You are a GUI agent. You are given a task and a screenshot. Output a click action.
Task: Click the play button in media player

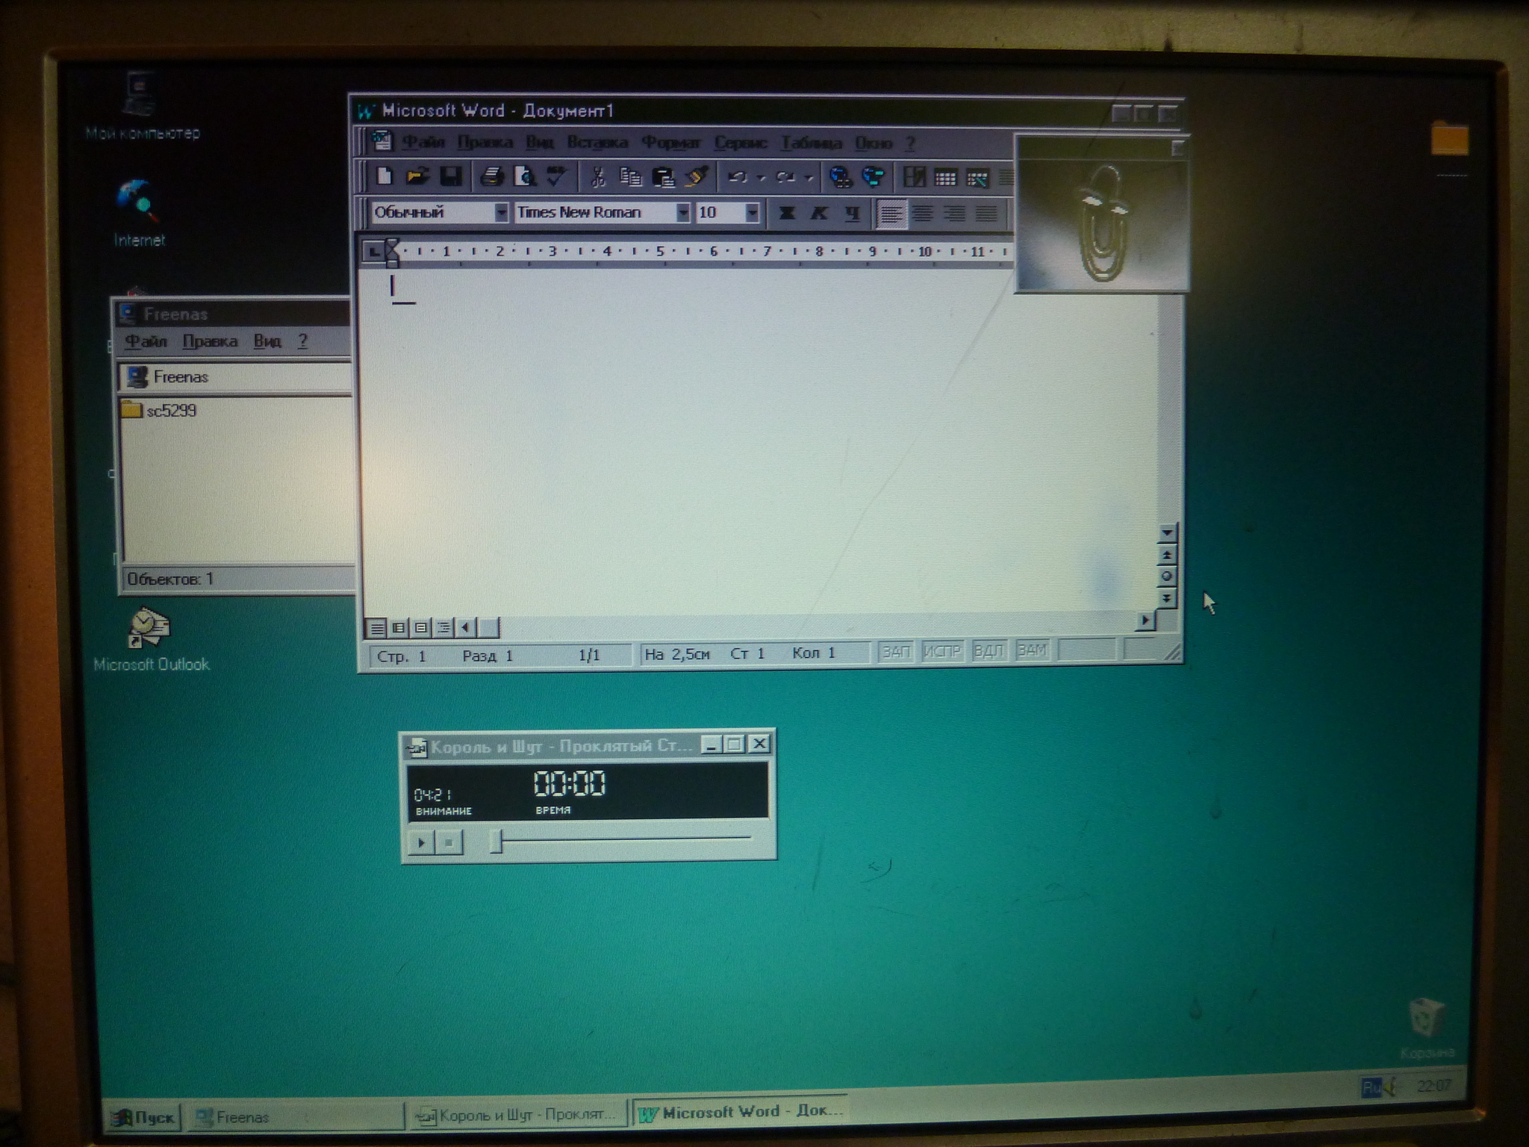point(421,842)
